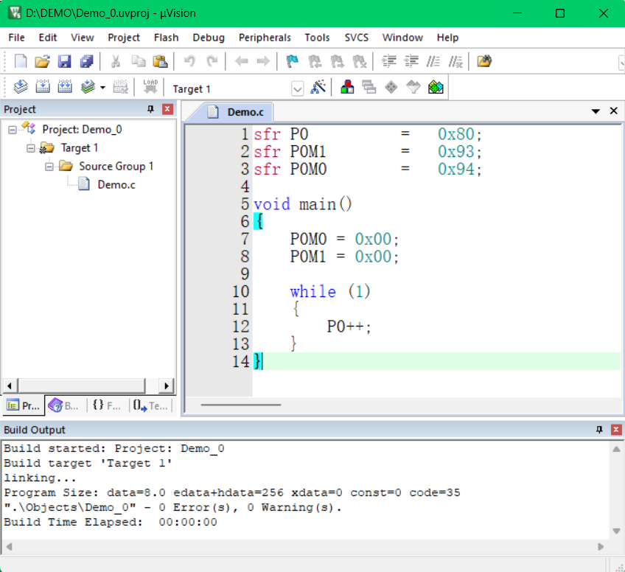This screenshot has height=572, width=625.
Task: Switch to the Templates tab in Project panel
Action: point(150,406)
